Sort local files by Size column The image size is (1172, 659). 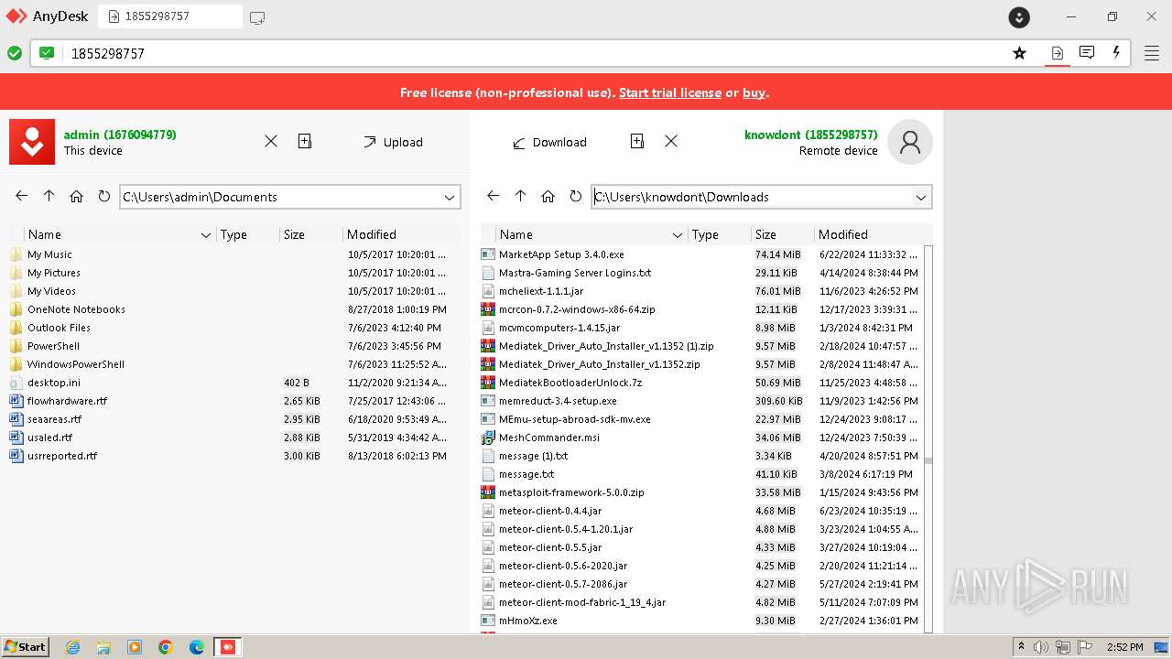[x=294, y=234]
